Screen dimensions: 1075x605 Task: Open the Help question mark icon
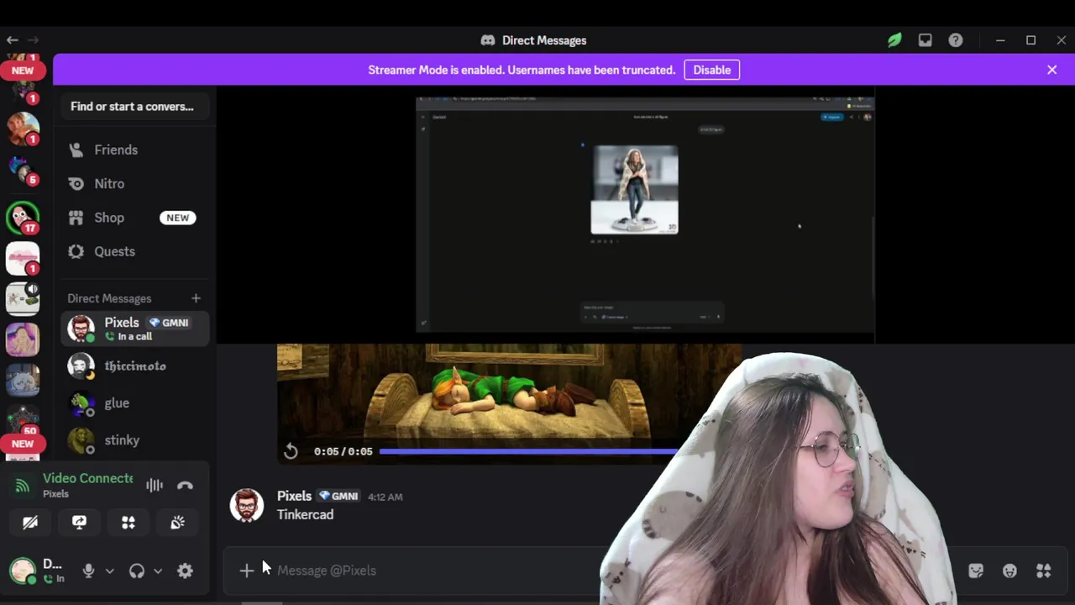click(x=956, y=40)
